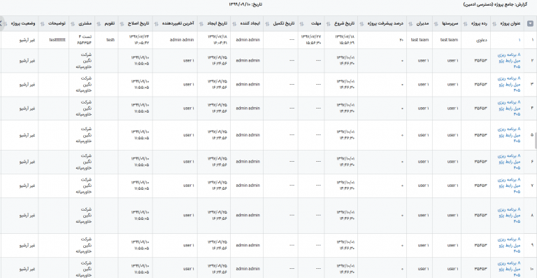Sort by رده پروژه column

465,24
